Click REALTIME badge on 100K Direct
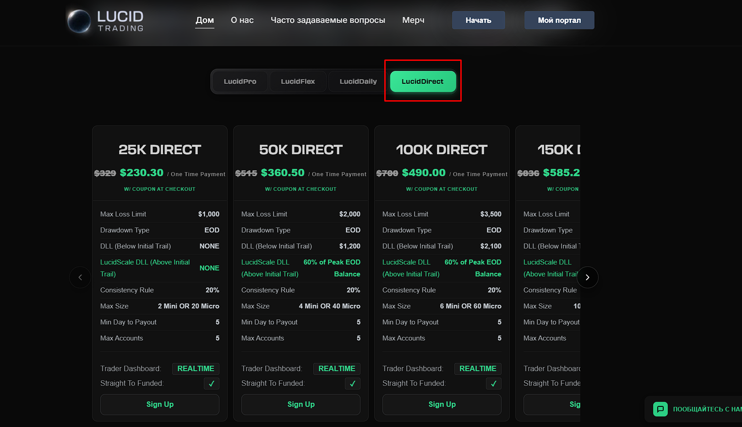This screenshot has width=742, height=427. (478, 369)
